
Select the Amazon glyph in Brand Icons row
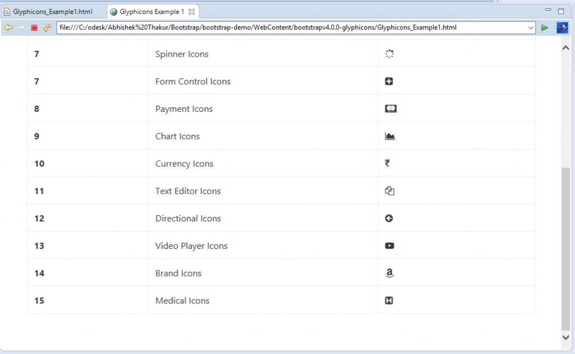(389, 273)
